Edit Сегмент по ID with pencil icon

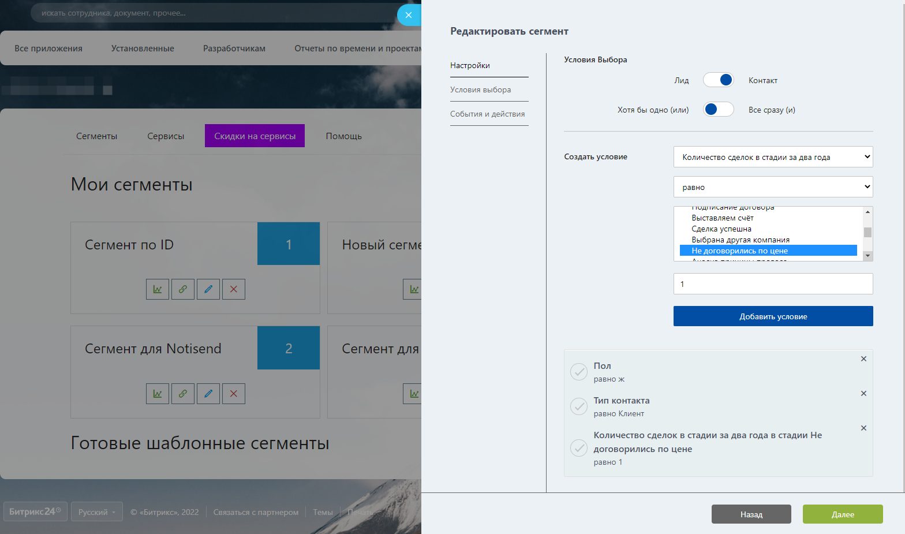click(208, 289)
